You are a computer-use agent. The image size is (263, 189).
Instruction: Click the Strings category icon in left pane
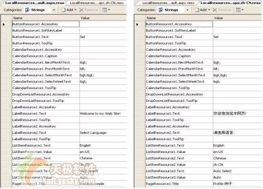[x=27, y=10]
